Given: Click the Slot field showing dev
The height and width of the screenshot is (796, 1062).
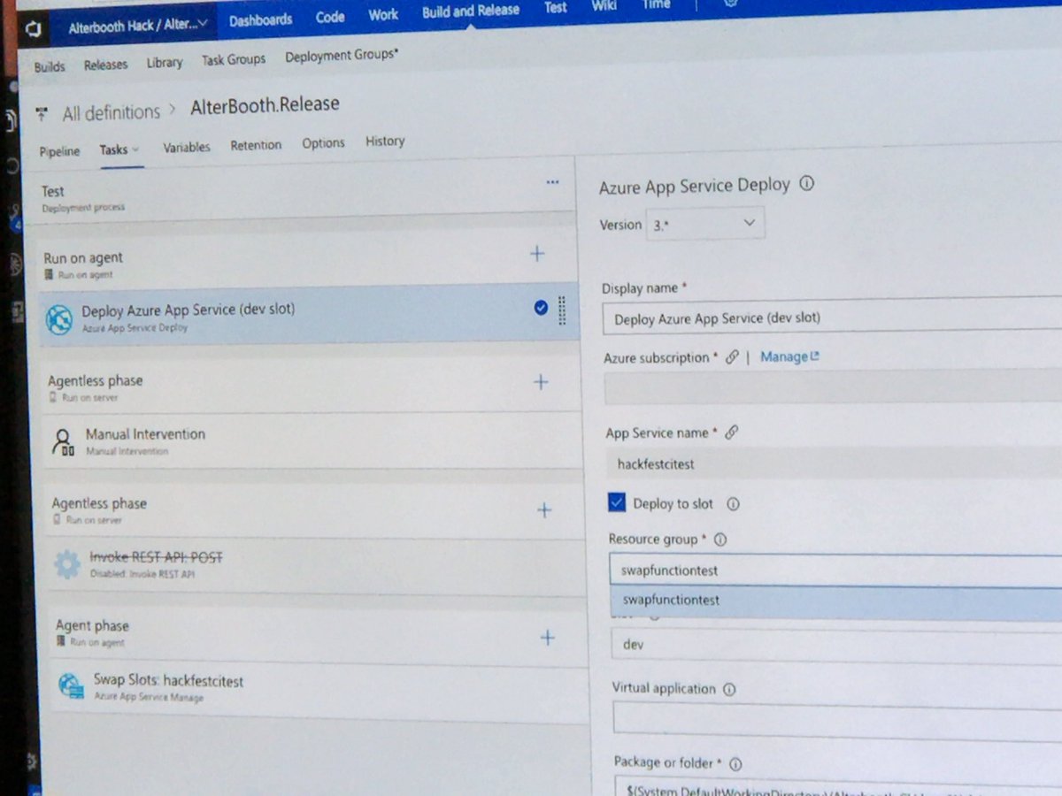Looking at the screenshot, I should [x=837, y=645].
